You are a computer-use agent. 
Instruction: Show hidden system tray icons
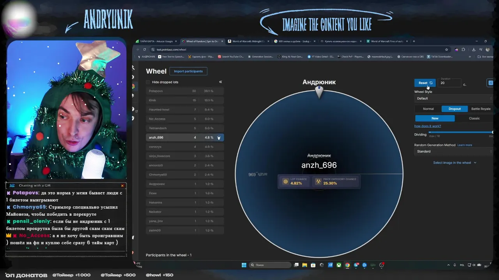coord(448,265)
